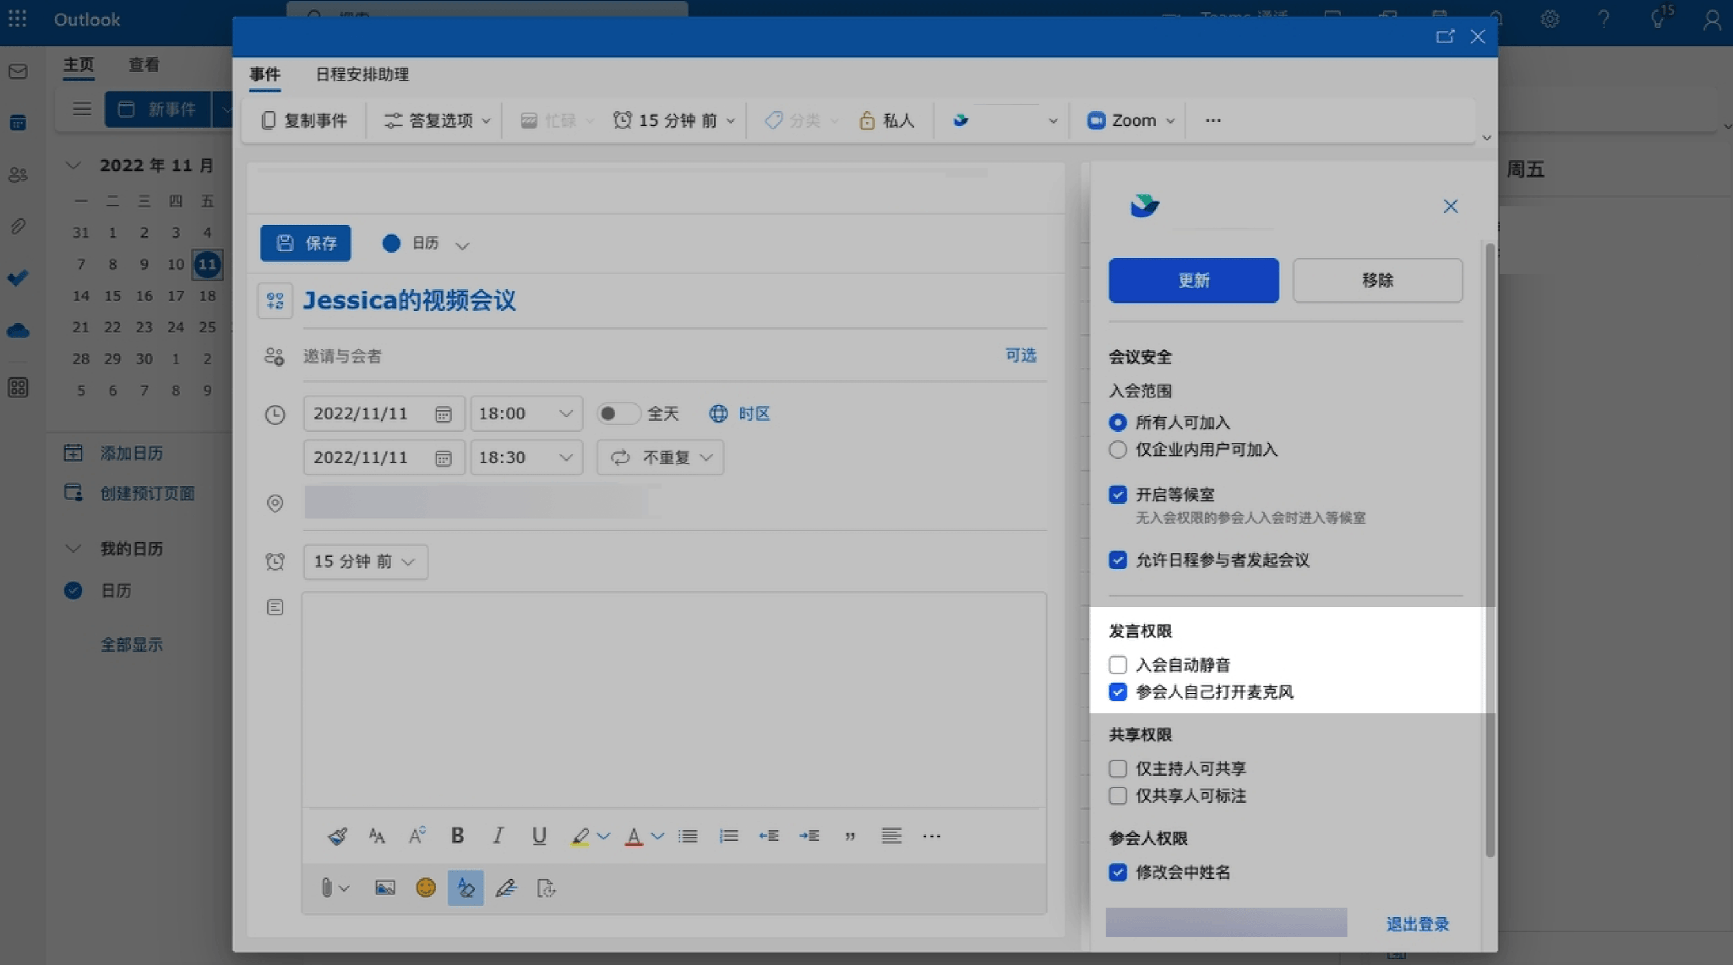Check 仅主持人可共享 checkbox

pyautogui.click(x=1118, y=769)
